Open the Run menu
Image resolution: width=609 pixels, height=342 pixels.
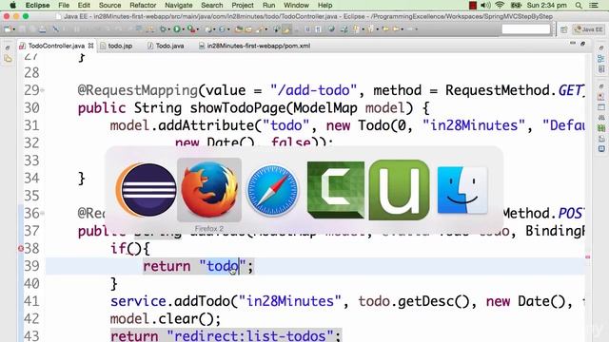coord(268,5)
